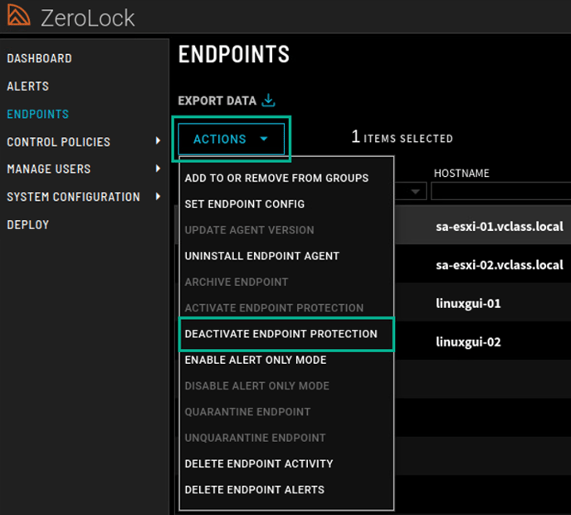
Task: Click the Export Data download icon
Action: [x=268, y=101]
